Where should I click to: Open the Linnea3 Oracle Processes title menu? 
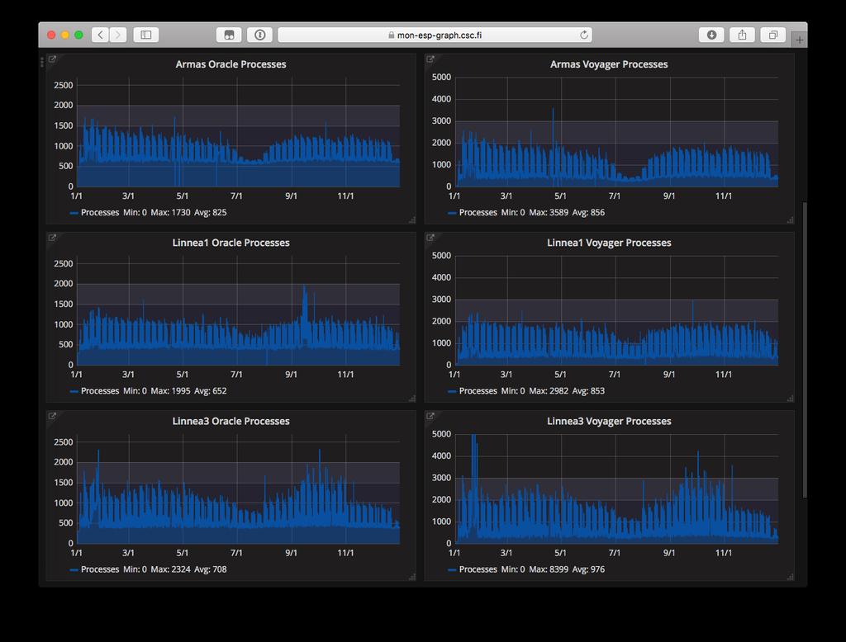[x=231, y=421]
